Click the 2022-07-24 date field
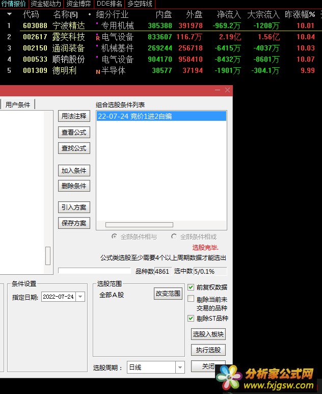This screenshot has width=322, height=394. (x=59, y=297)
